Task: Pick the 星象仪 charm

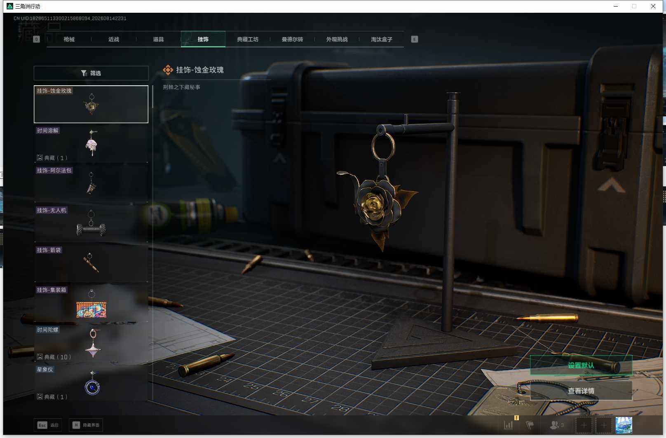Action: point(91,383)
